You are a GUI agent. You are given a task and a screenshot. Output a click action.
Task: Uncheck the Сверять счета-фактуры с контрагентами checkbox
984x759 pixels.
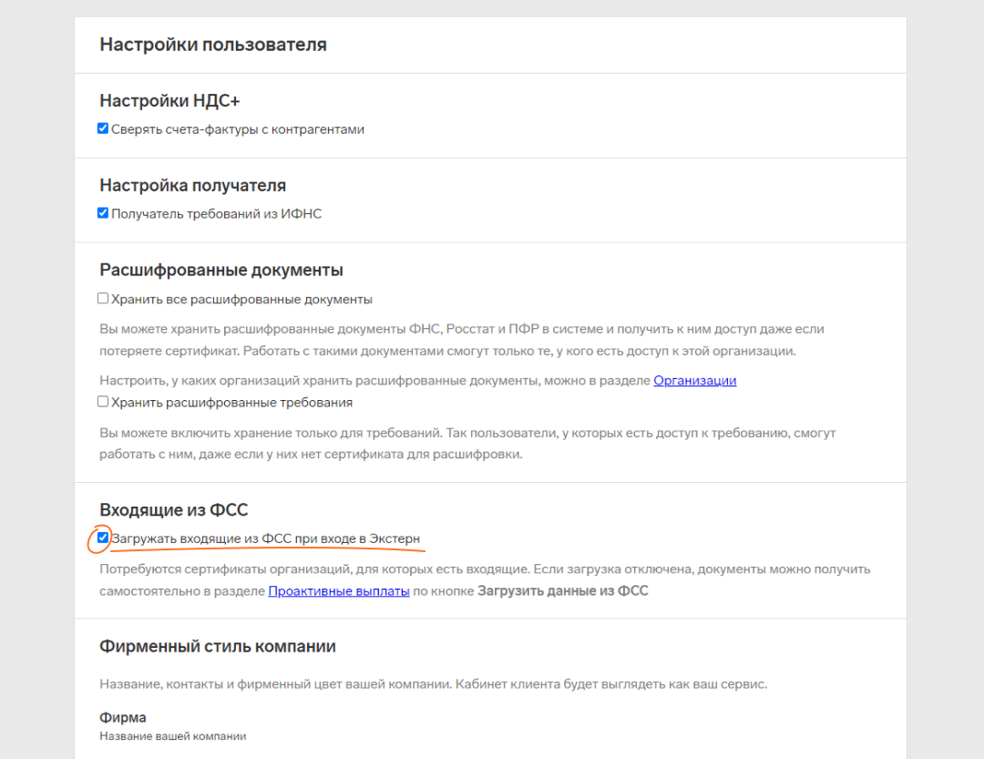103,129
